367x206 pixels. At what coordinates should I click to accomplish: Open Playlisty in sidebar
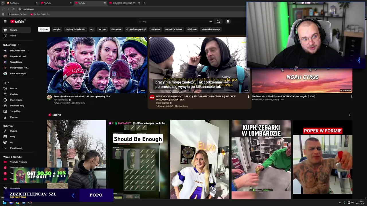tap(17, 94)
